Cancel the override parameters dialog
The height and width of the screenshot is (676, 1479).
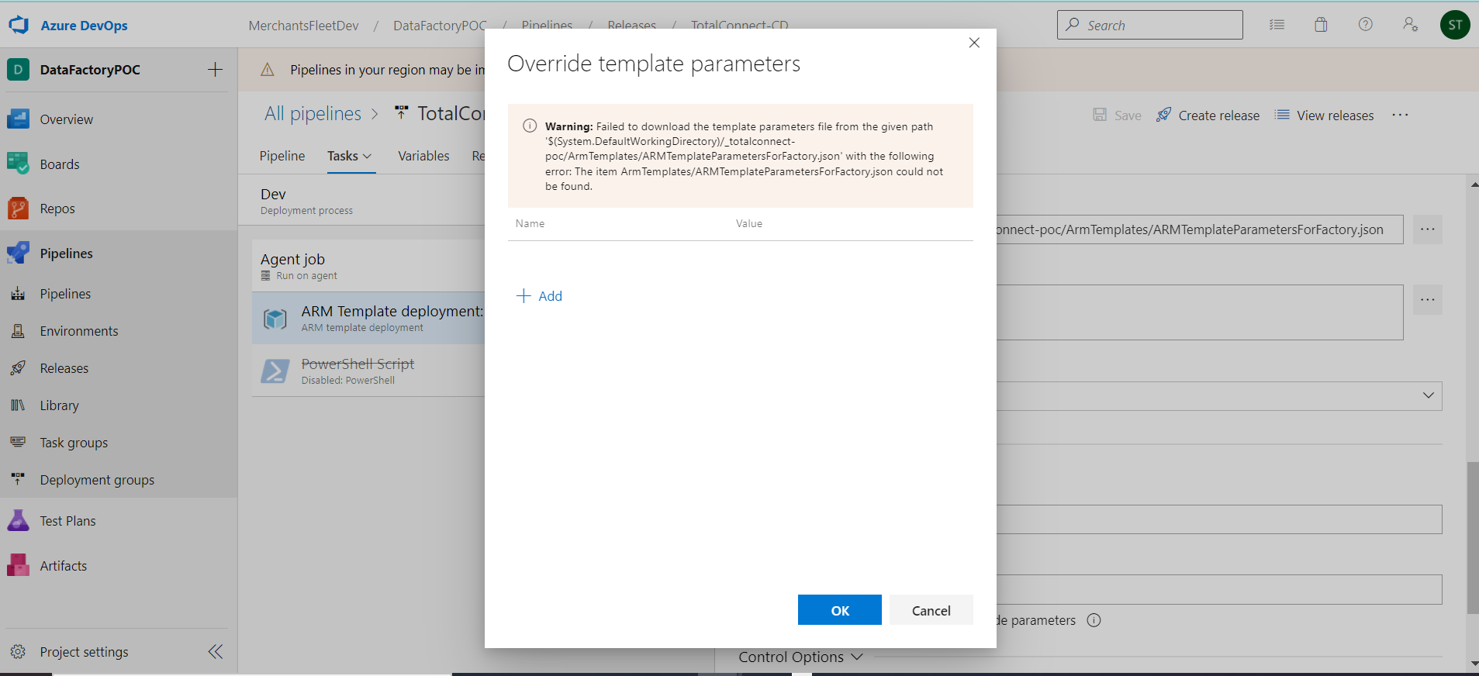[x=931, y=610]
